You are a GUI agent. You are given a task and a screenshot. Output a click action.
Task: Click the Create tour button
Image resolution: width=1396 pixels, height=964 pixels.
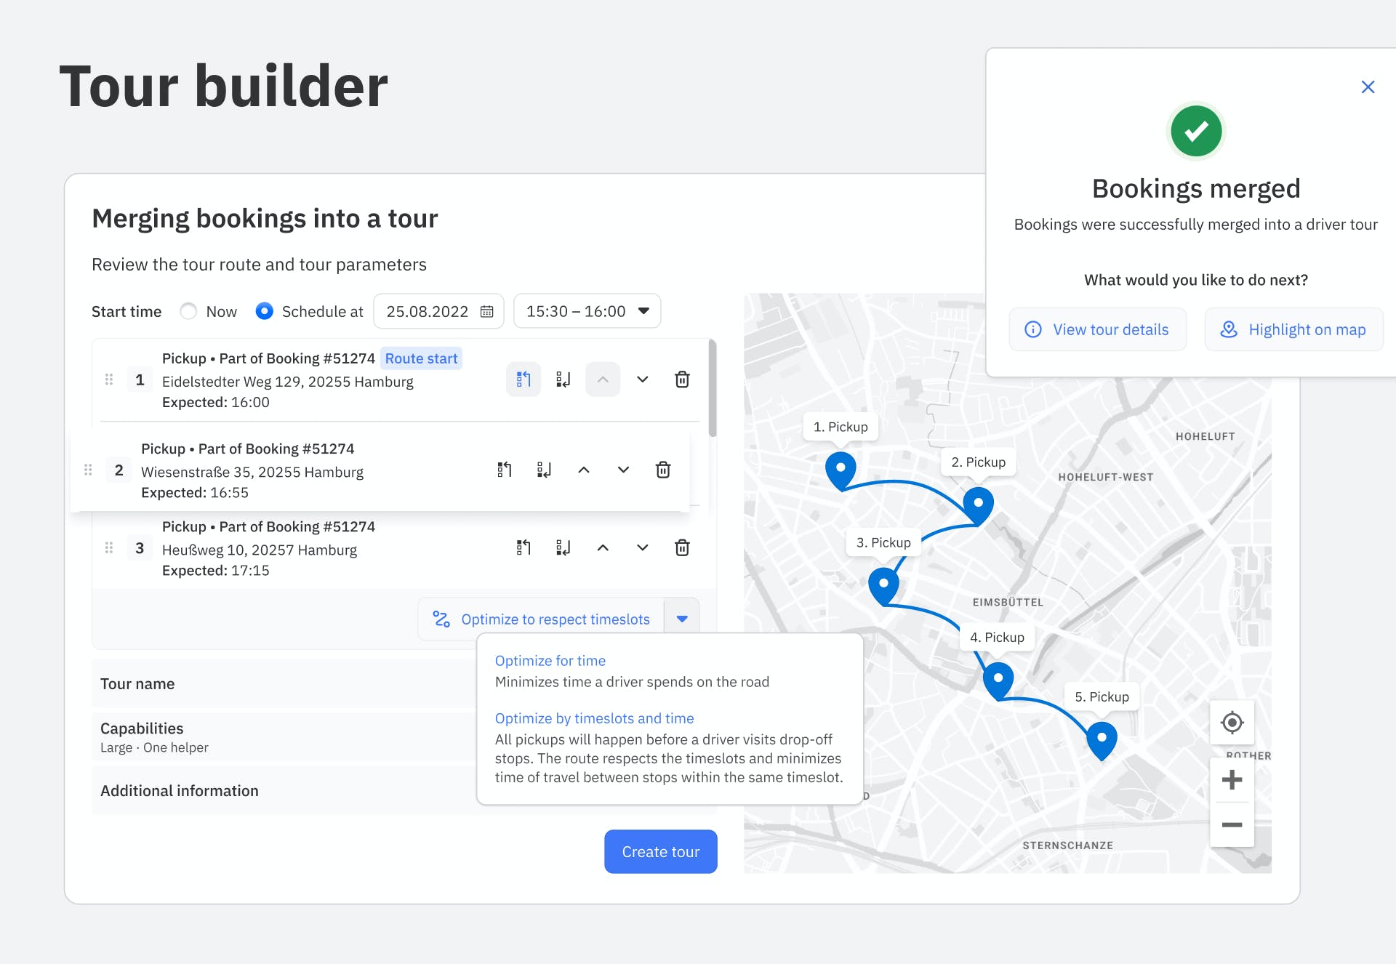click(660, 851)
